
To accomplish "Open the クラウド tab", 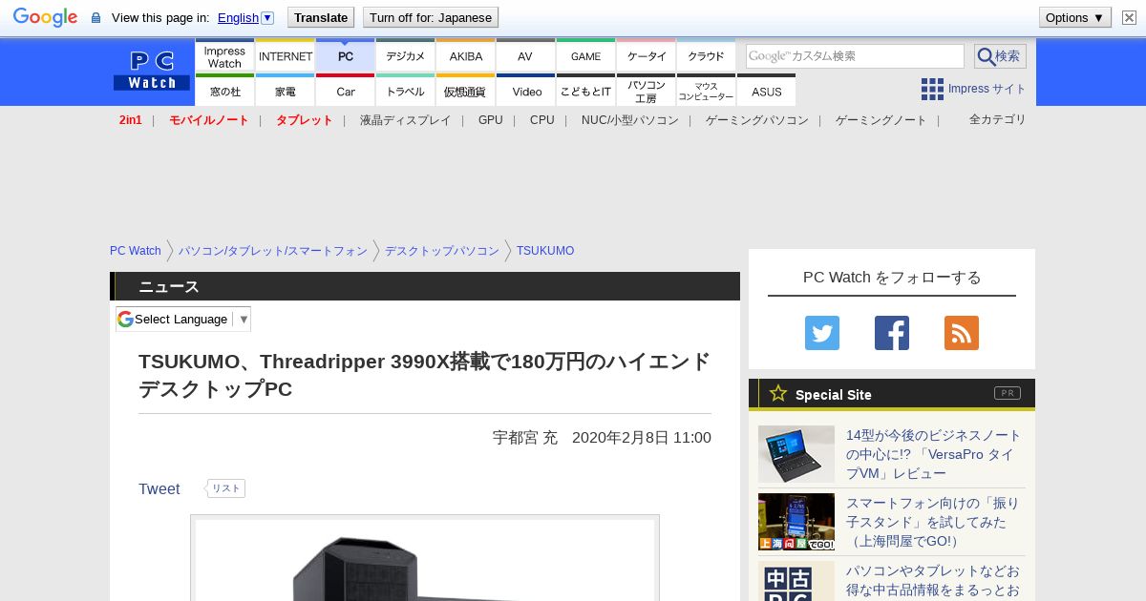I will pos(707,56).
